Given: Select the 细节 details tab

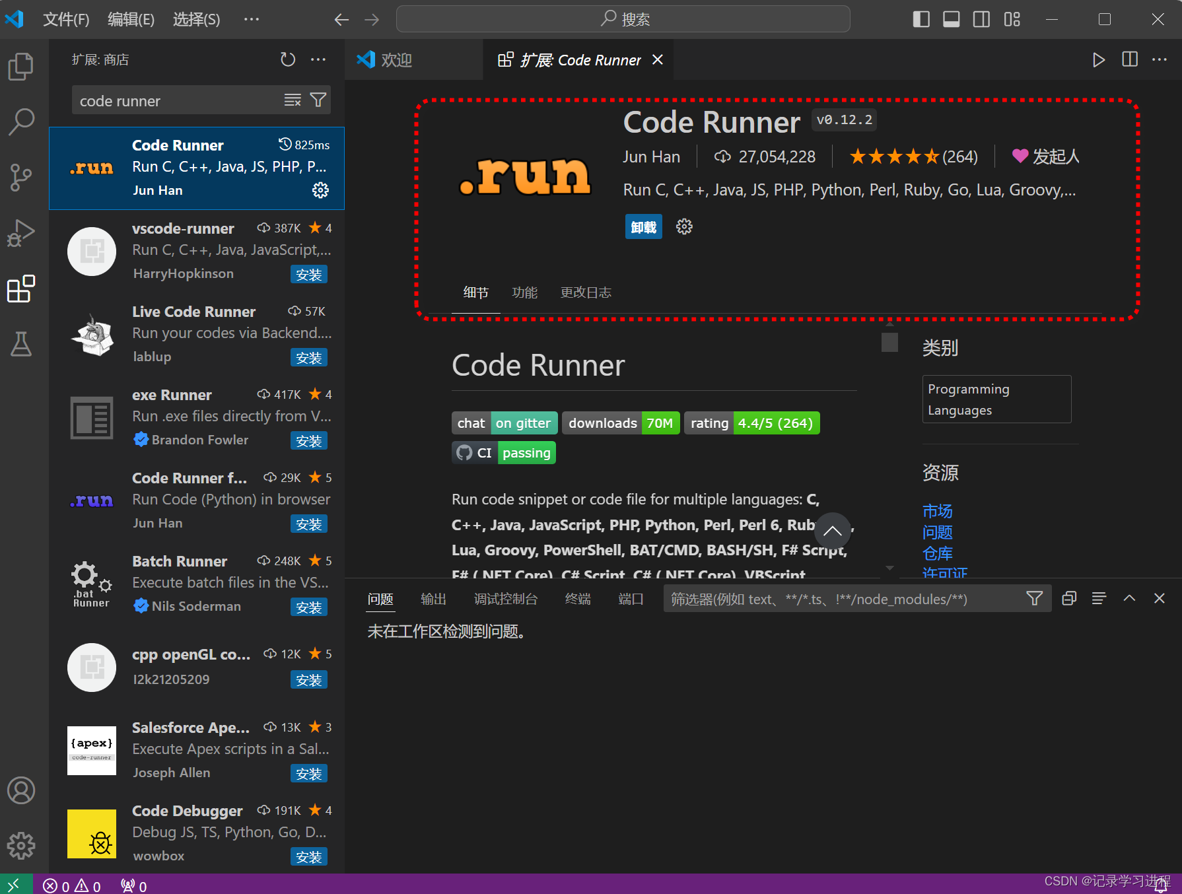Looking at the screenshot, I should pyautogui.click(x=475, y=292).
